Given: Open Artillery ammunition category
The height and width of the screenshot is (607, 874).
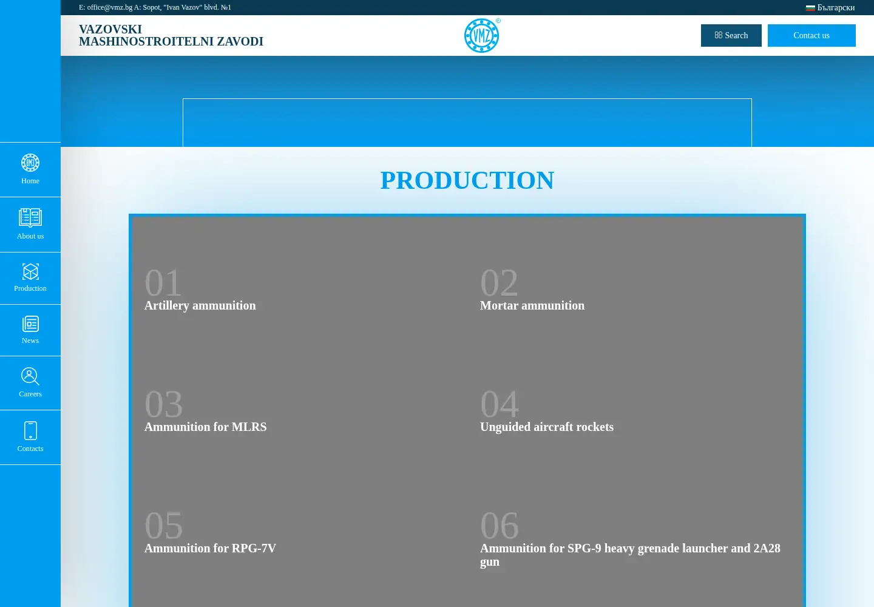Looking at the screenshot, I should click(200, 305).
